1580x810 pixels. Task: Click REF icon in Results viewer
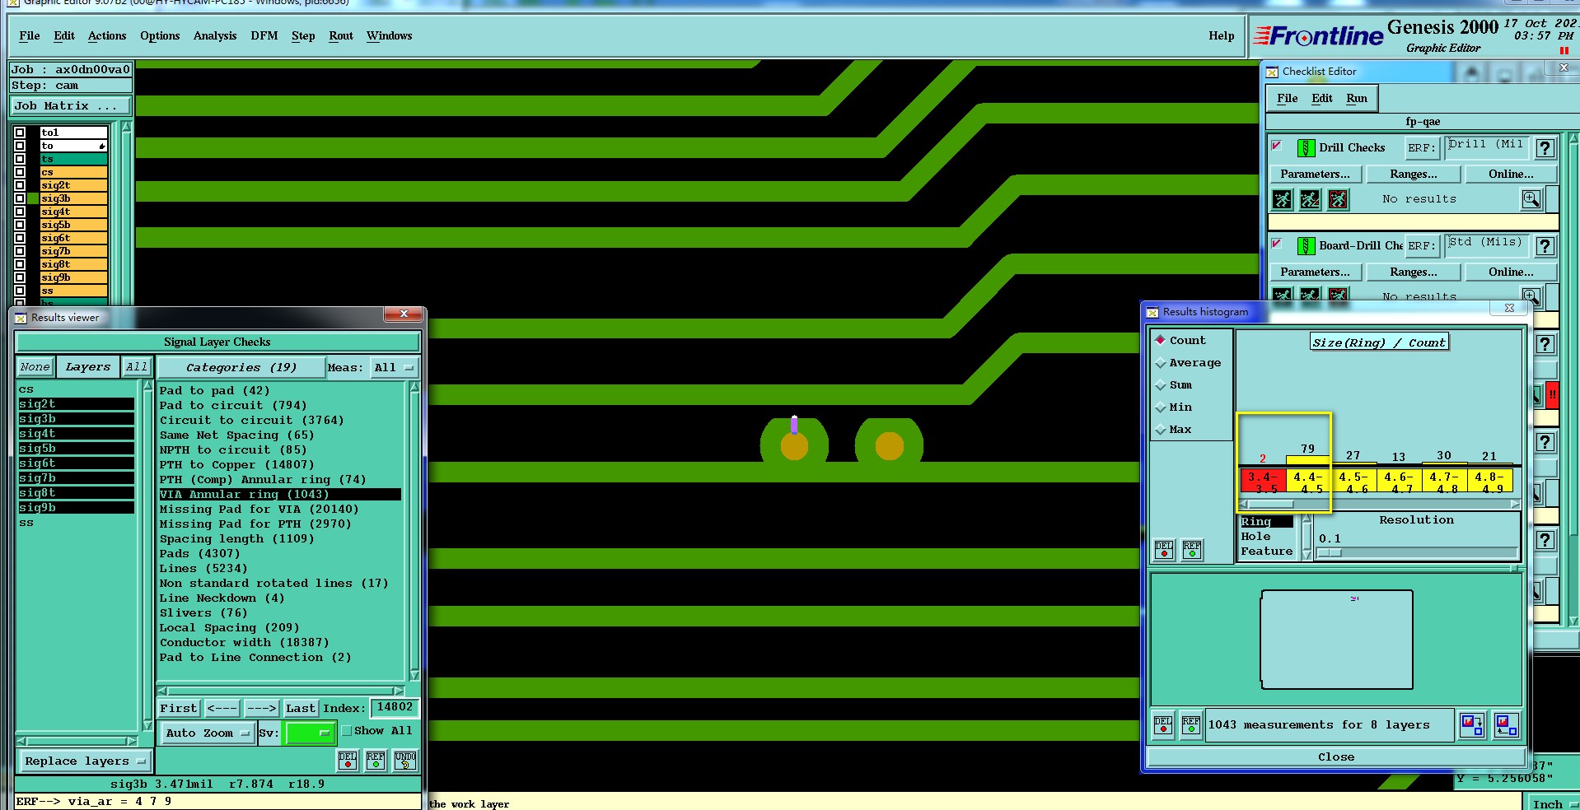[376, 760]
